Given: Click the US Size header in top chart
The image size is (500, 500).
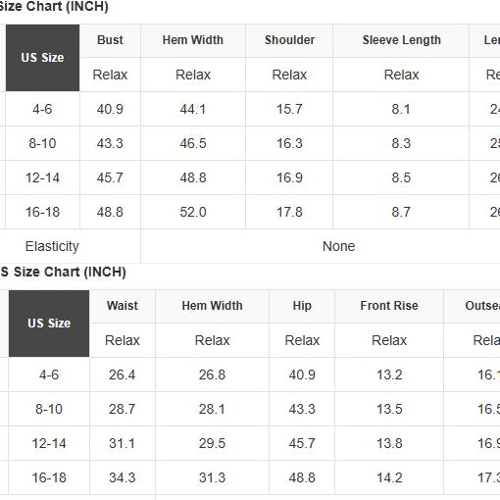Looking at the screenshot, I should point(42,58).
